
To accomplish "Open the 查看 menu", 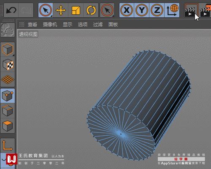I will coord(32,24).
